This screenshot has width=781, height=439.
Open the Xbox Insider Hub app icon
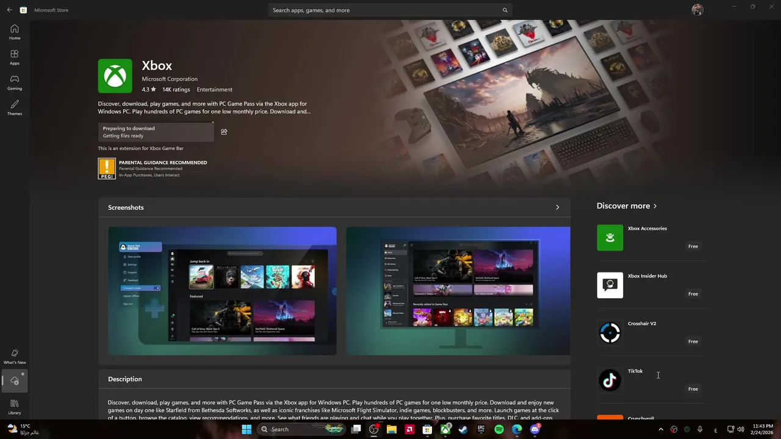pos(610,285)
